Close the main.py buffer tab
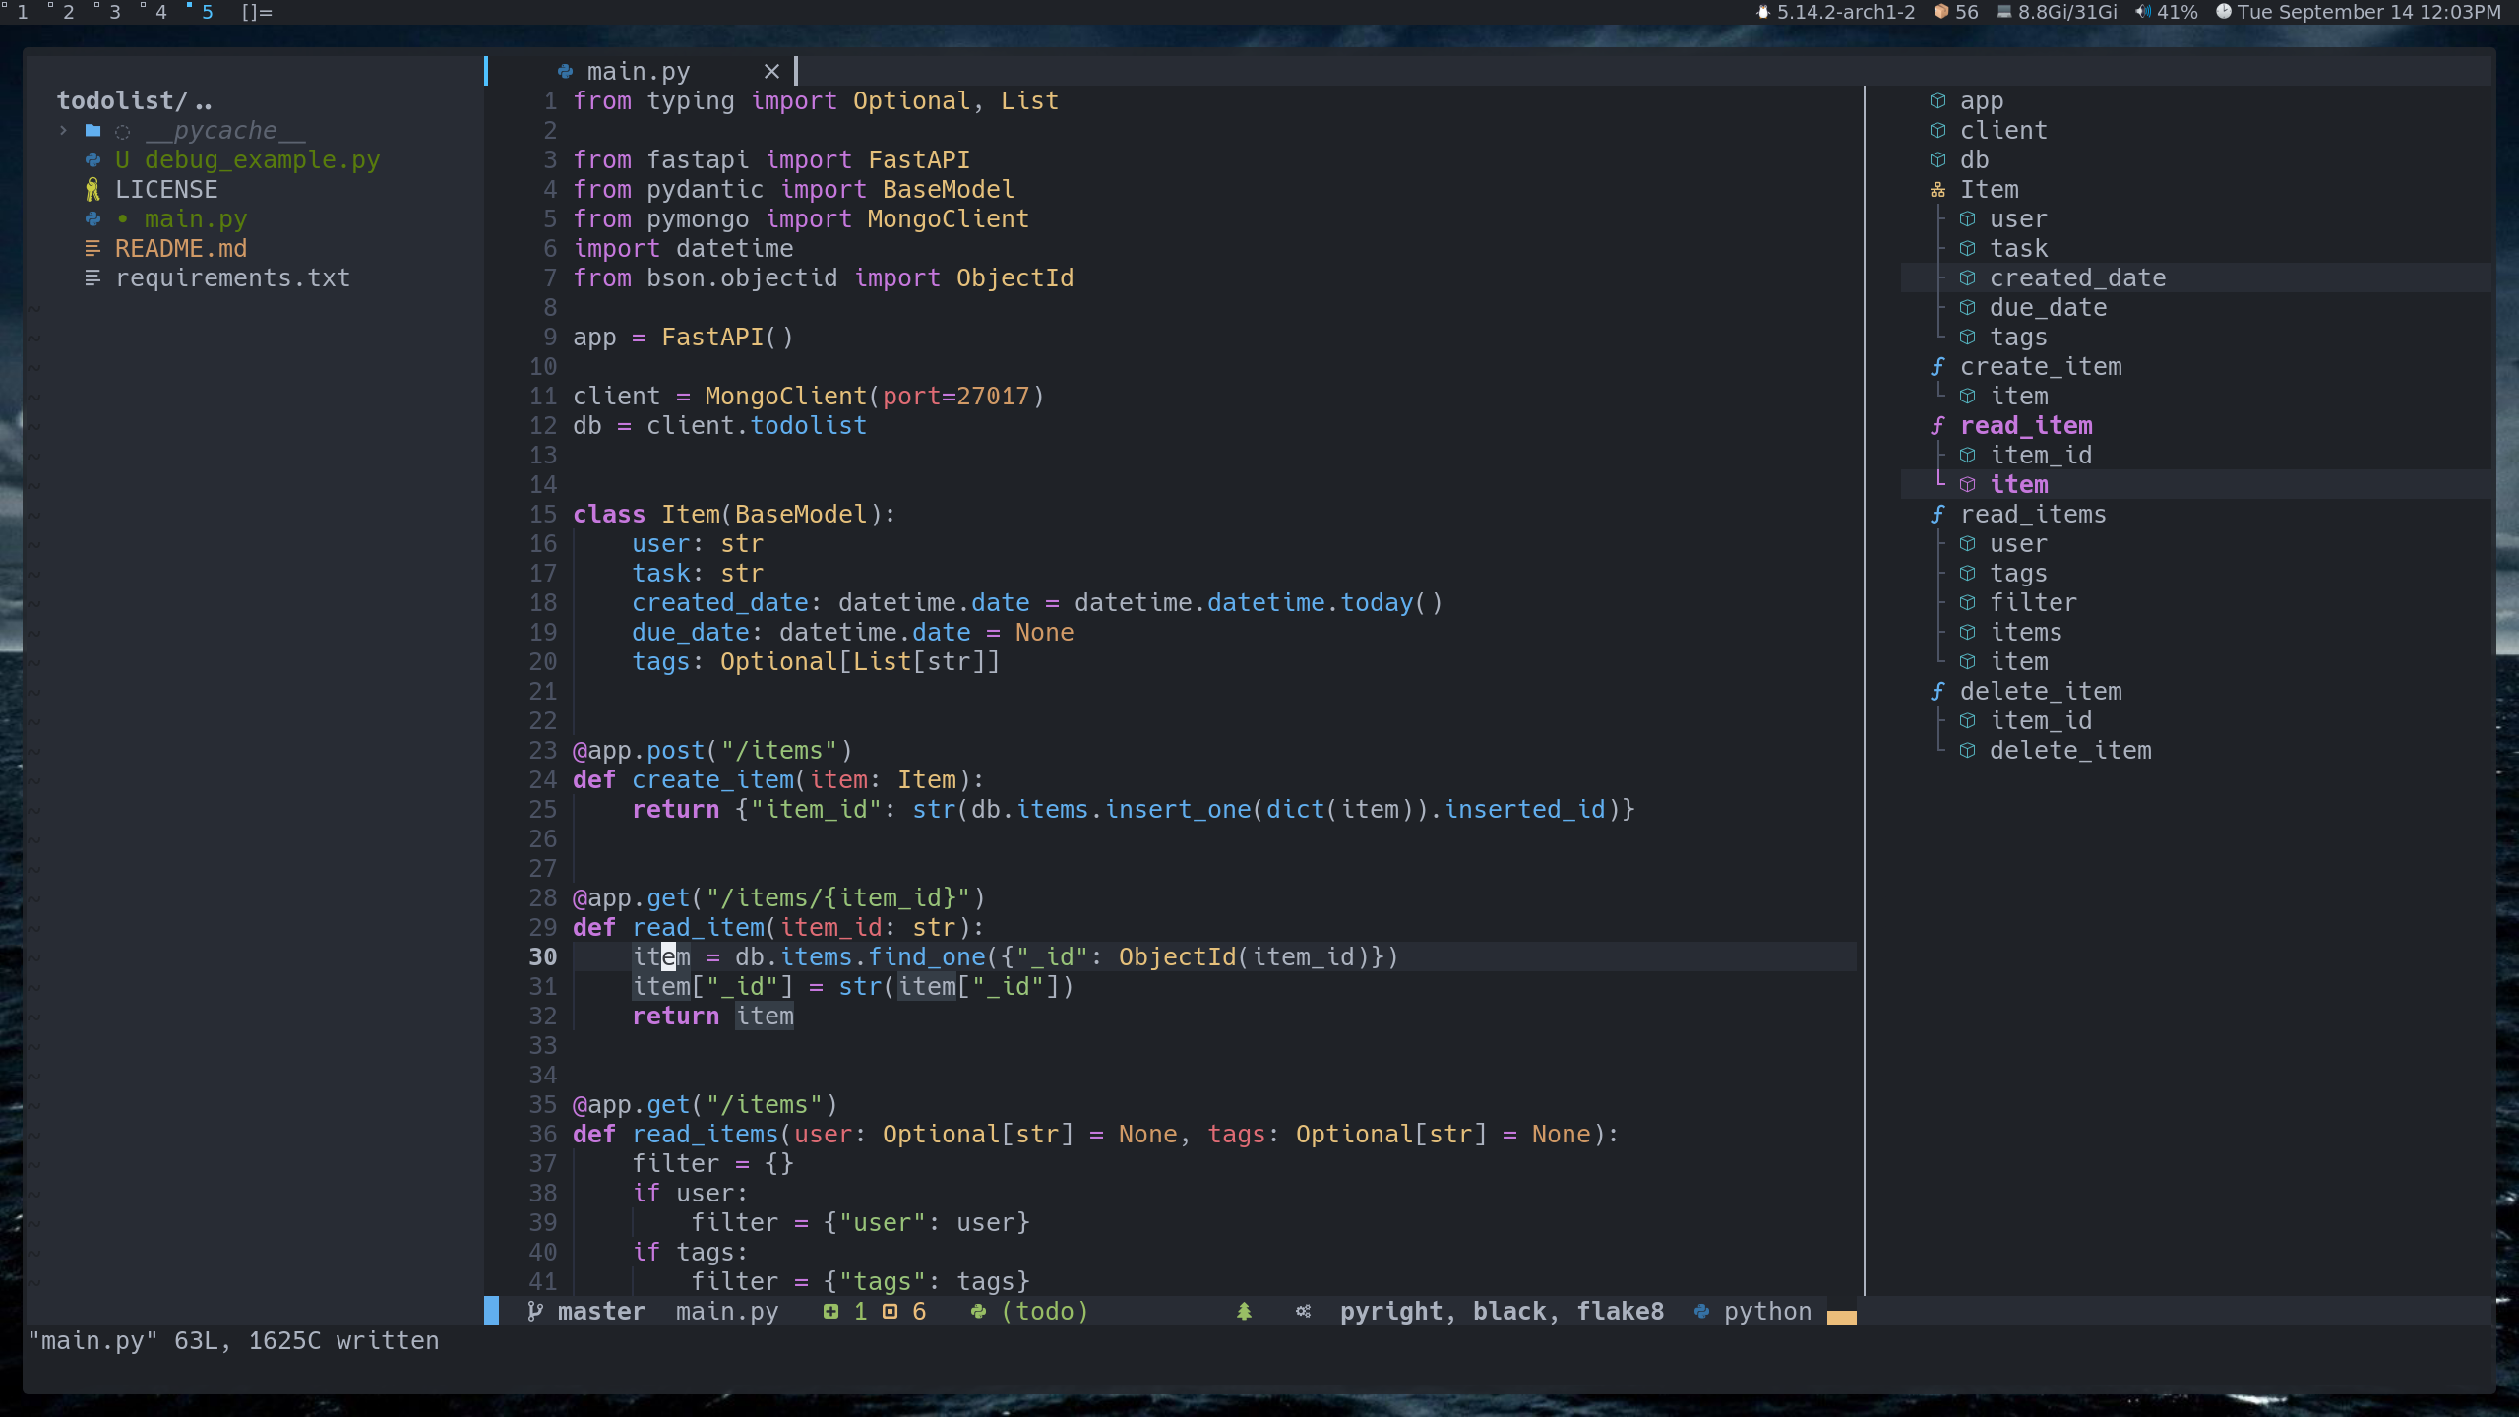 (771, 71)
